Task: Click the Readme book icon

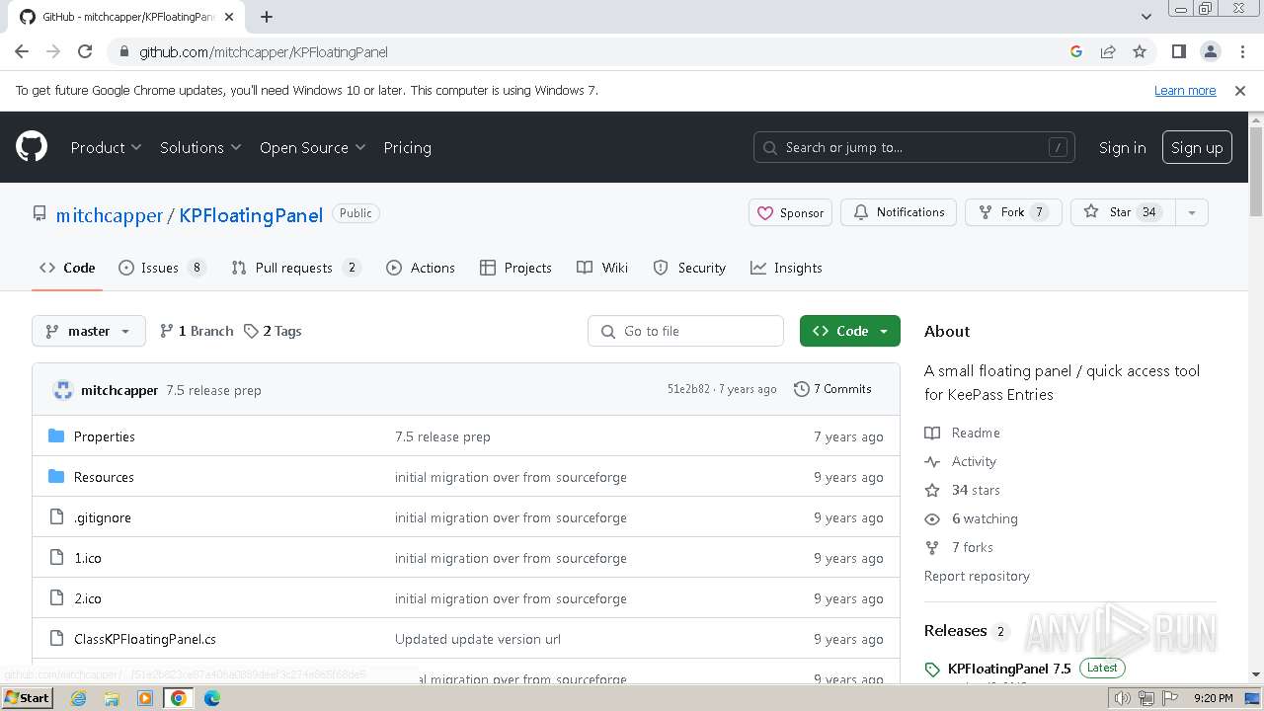Action: point(932,433)
